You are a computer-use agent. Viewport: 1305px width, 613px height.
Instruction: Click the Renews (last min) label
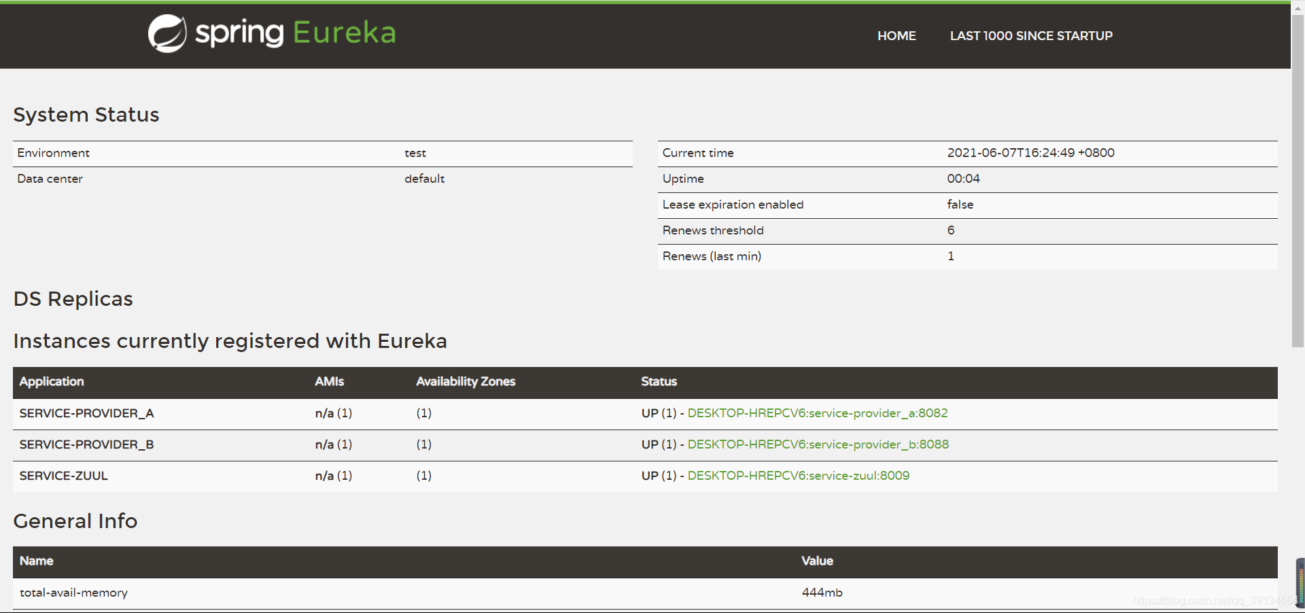712,256
